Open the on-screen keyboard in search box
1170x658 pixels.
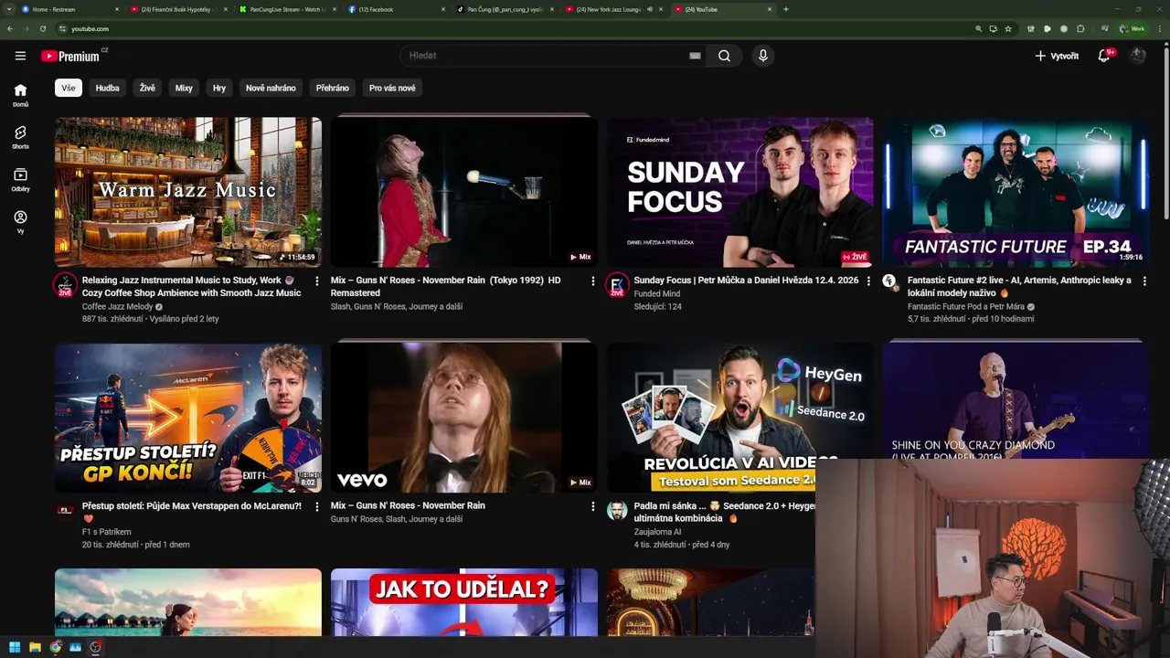coord(695,56)
